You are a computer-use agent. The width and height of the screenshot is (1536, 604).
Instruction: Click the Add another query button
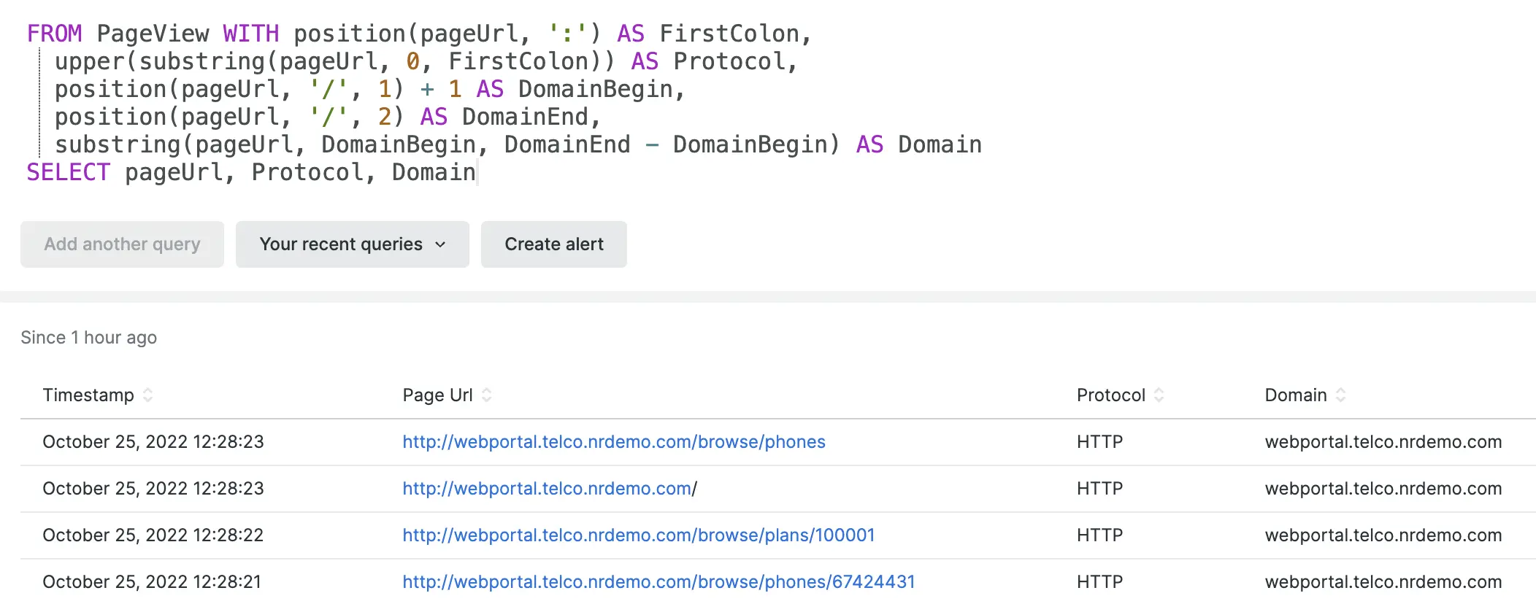[x=122, y=244]
